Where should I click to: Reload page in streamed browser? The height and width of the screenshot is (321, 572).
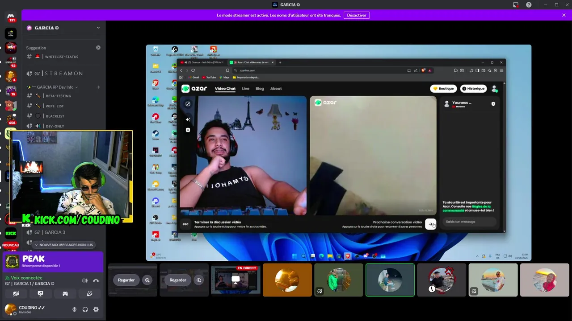click(193, 70)
